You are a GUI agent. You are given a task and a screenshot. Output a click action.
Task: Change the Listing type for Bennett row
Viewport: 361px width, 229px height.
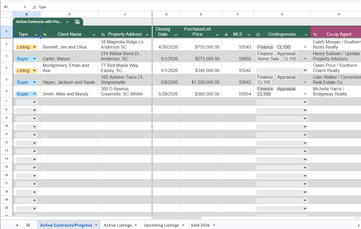[x=27, y=47]
